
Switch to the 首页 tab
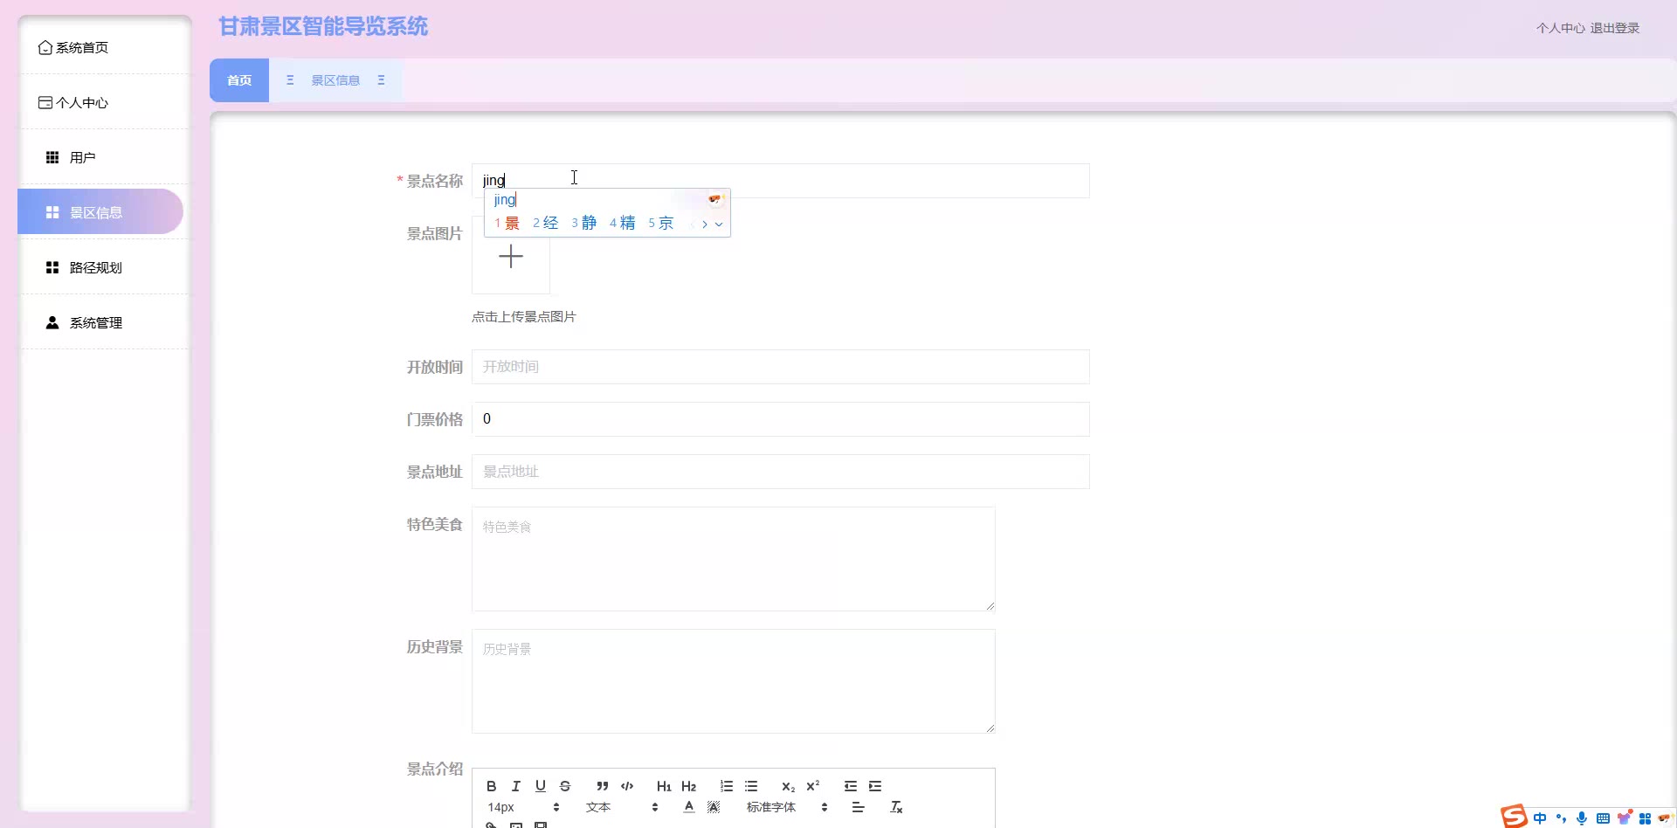[x=239, y=80]
